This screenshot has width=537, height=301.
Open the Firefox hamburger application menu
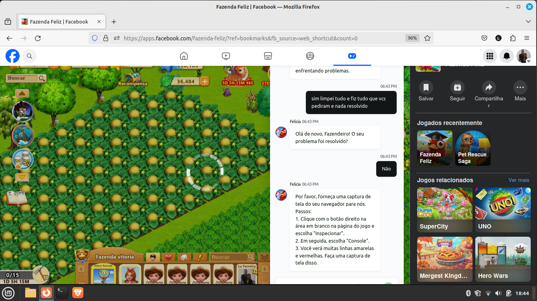527,38
